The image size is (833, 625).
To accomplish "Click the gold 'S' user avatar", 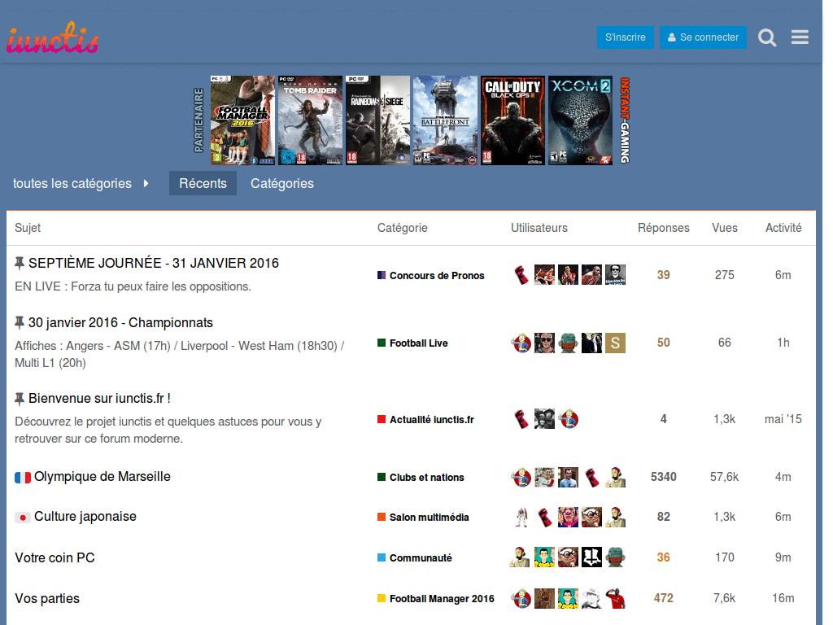I will (x=615, y=343).
